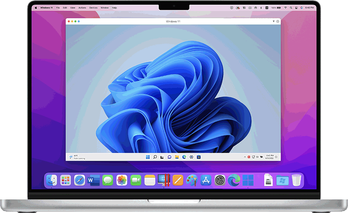
Task: Launch FaceTime from the Dock
Action: [136, 180]
